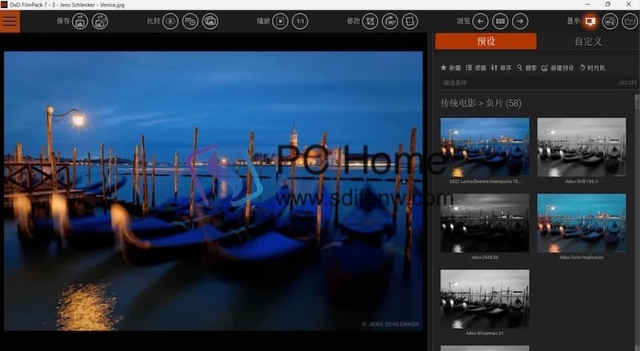Open the 滤镜 filter list
Image resolution: width=640 pixels, height=351 pixels.
(x=476, y=68)
